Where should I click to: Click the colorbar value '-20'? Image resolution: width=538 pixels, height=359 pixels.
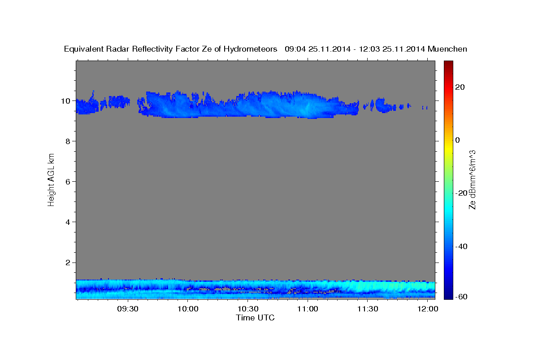pos(461,193)
